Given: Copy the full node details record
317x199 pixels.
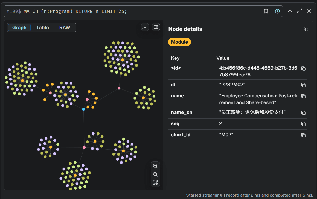Looking at the screenshot, I should pos(306,29).
